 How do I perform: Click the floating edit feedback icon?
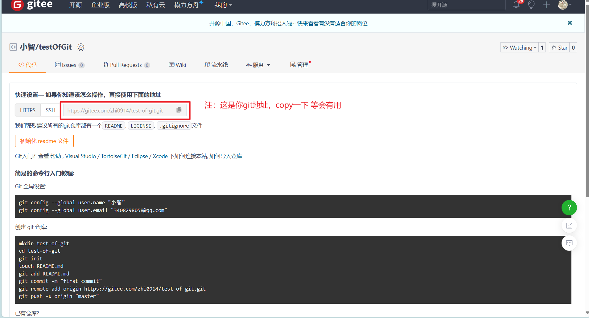[569, 226]
